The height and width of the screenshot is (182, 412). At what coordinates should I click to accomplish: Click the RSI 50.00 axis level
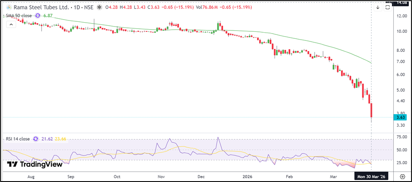click(x=401, y=150)
